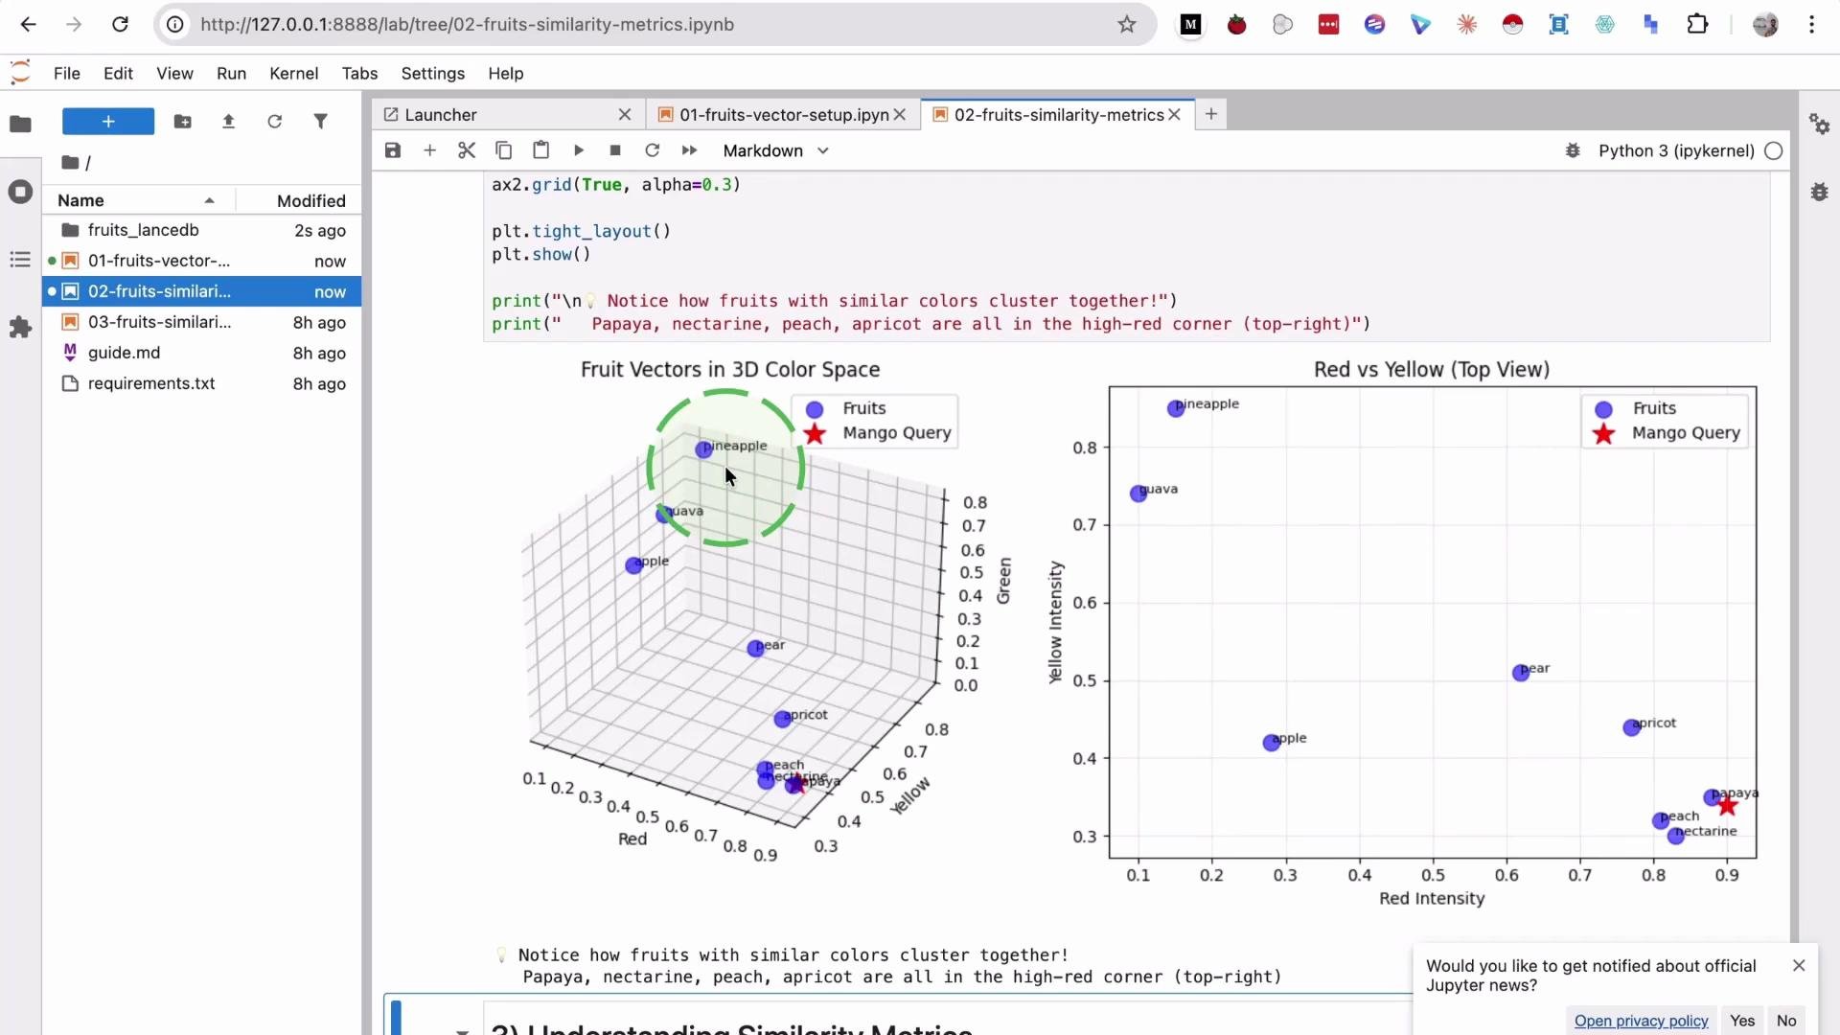
Task: Open the browser three-dot menu
Action: click(1811, 25)
